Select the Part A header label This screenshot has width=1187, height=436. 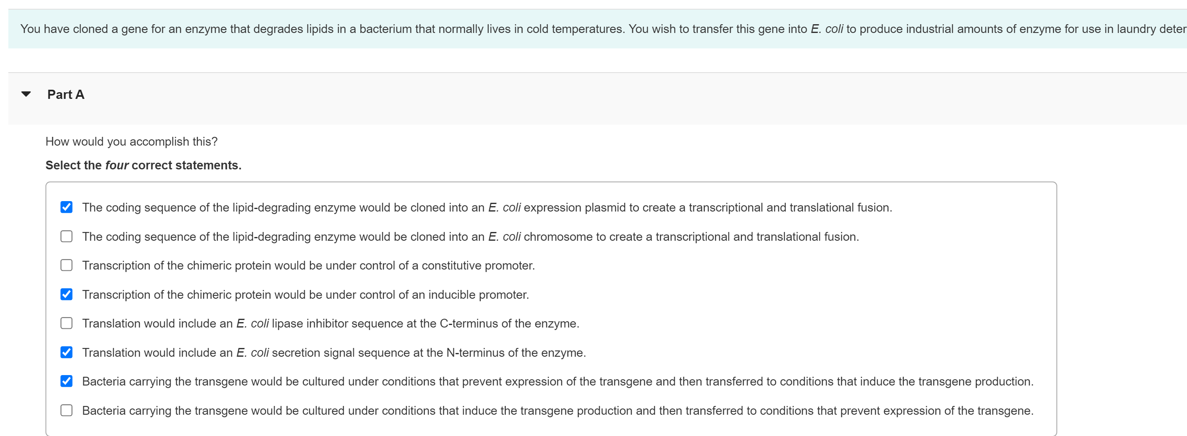tap(66, 94)
